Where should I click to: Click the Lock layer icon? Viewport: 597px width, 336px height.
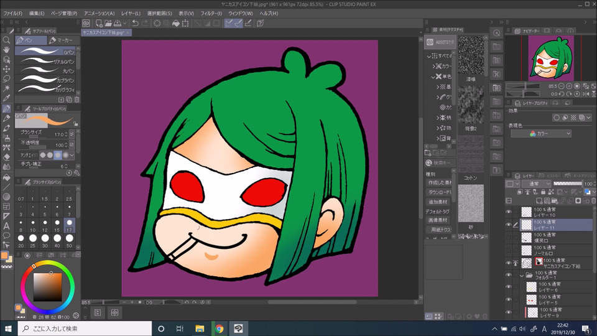544,192
